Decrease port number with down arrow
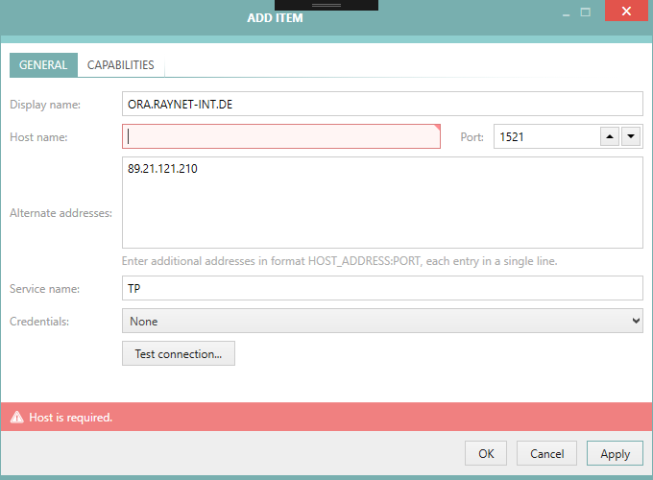 pos(631,137)
